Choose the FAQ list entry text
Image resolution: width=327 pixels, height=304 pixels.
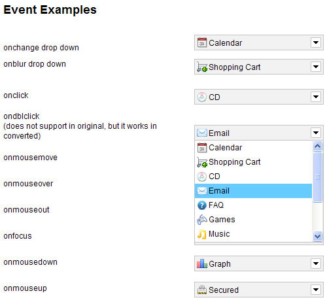pos(216,205)
